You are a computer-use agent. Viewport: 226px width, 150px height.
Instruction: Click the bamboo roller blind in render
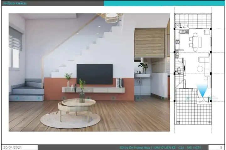click(x=149, y=43)
